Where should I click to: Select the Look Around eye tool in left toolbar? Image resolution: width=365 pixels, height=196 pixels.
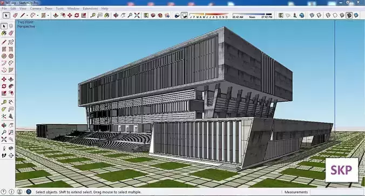[11, 148]
